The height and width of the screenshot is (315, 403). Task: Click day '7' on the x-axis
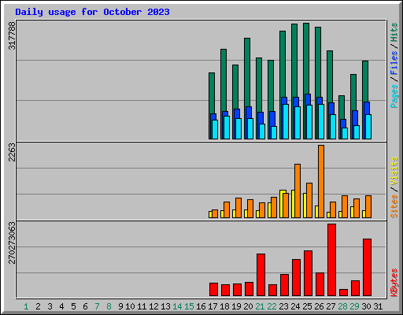97,306
